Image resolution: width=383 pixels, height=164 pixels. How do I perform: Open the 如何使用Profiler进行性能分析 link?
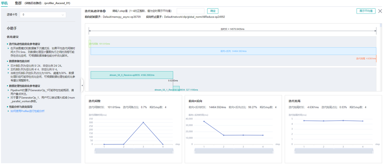(28, 111)
